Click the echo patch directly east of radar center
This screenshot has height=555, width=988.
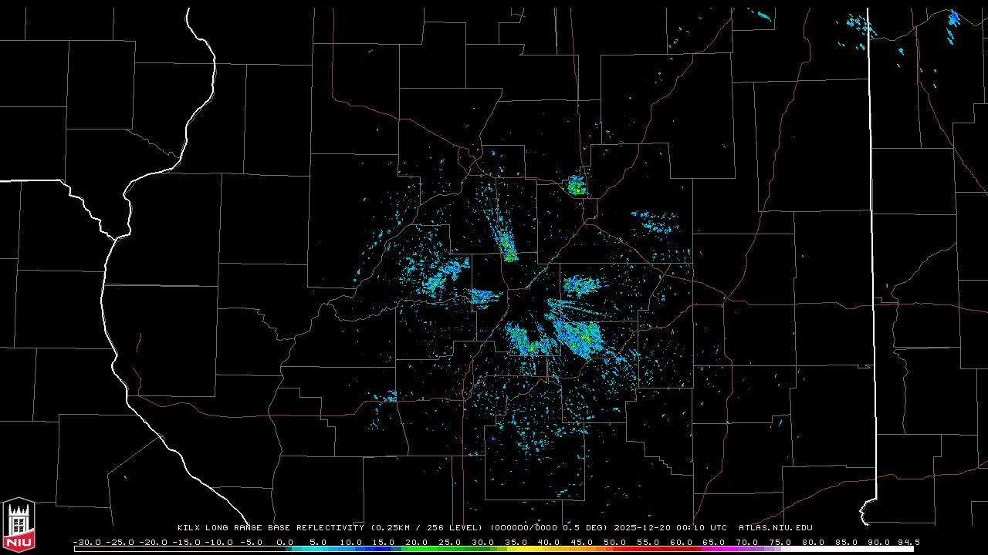580,286
